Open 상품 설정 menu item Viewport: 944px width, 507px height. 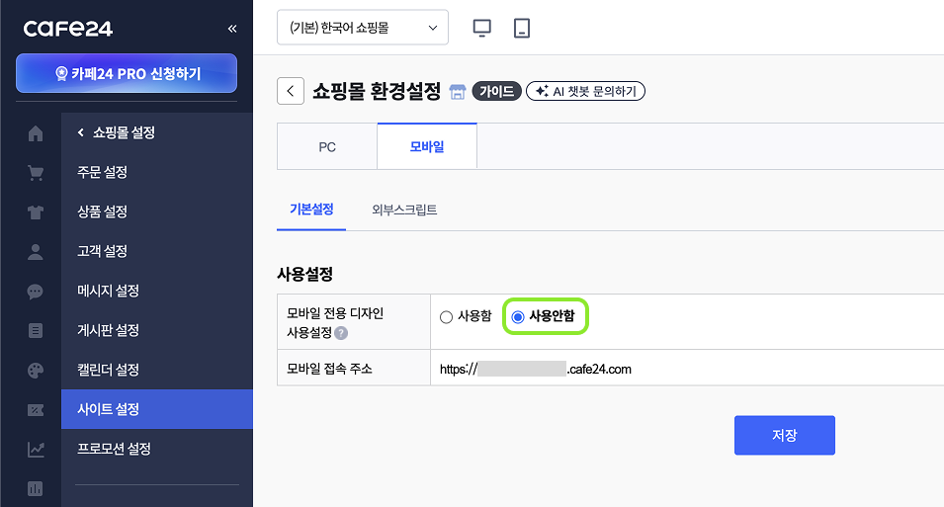coord(156,211)
